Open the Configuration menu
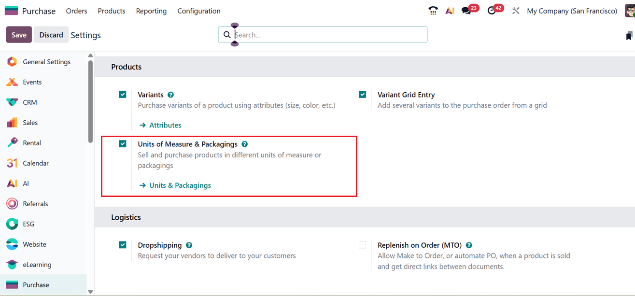635x296 pixels. pyautogui.click(x=198, y=10)
